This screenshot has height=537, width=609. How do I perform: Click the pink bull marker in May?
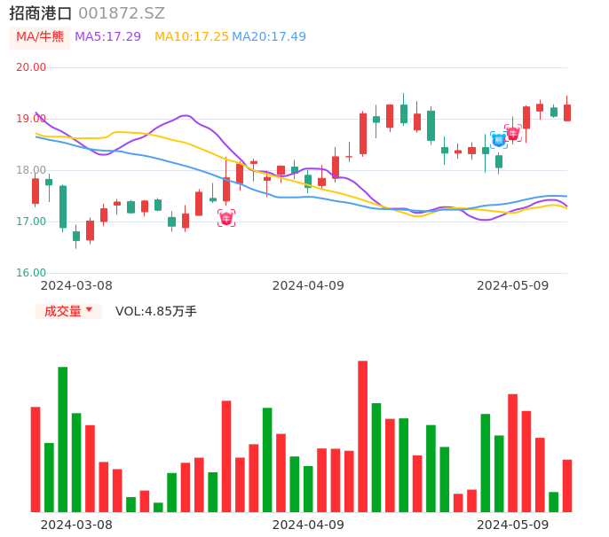[512, 134]
